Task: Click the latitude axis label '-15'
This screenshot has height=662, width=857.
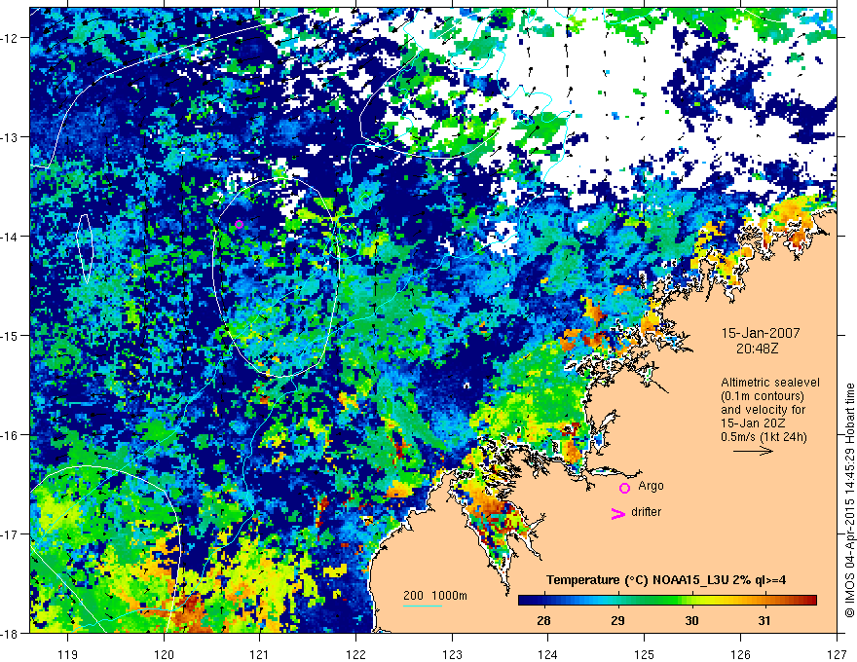Action: coord(10,336)
